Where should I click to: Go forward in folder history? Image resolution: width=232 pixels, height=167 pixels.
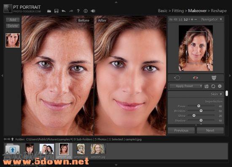[x=9, y=139]
